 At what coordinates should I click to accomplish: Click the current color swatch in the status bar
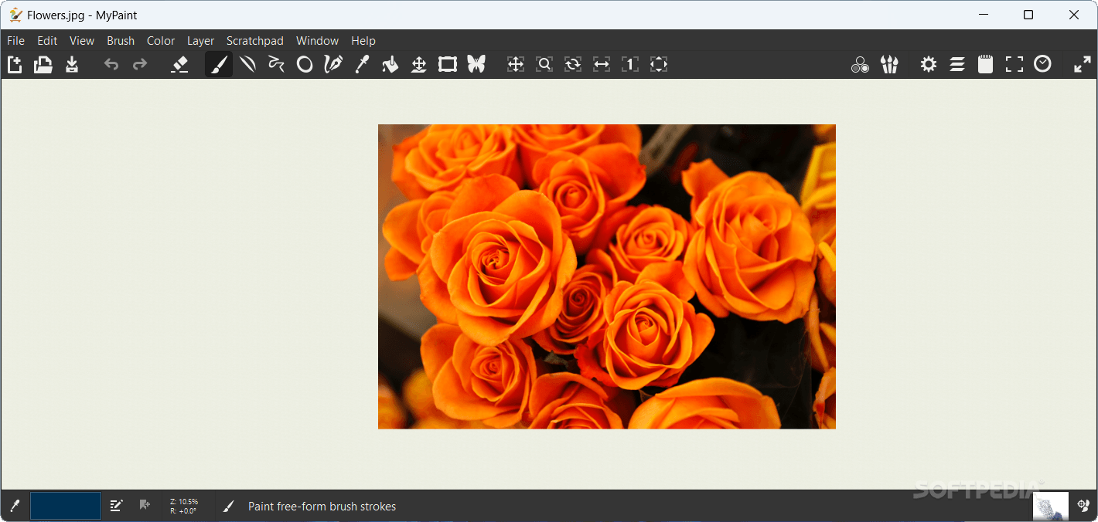coord(65,506)
